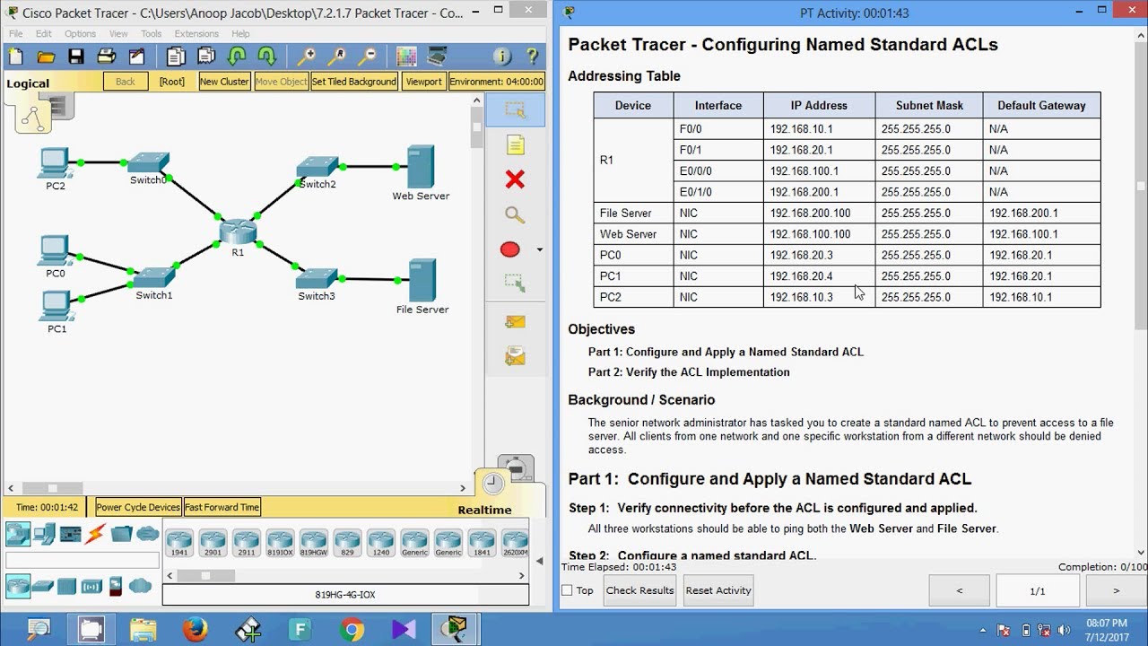Create a new file with New icon
1148x646 pixels.
[16, 57]
